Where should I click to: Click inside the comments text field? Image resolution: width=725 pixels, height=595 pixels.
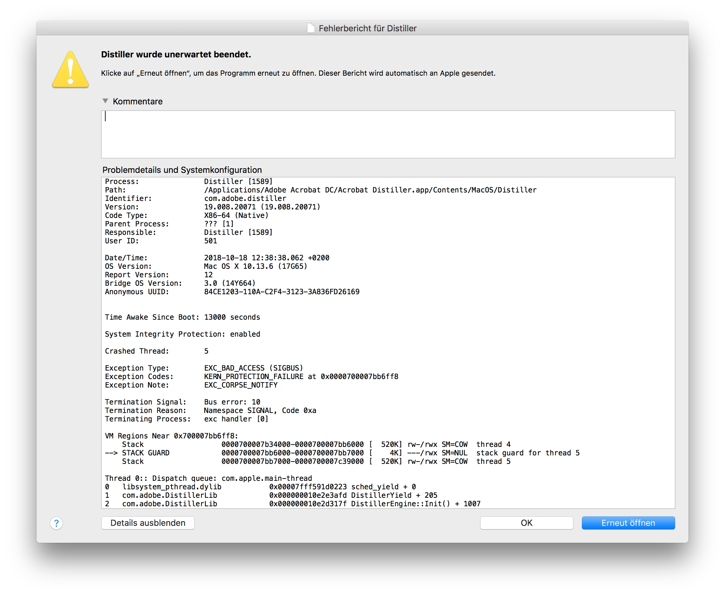tap(388, 134)
